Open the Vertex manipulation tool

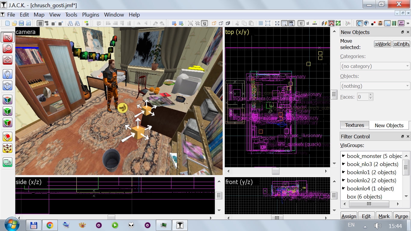8,148
